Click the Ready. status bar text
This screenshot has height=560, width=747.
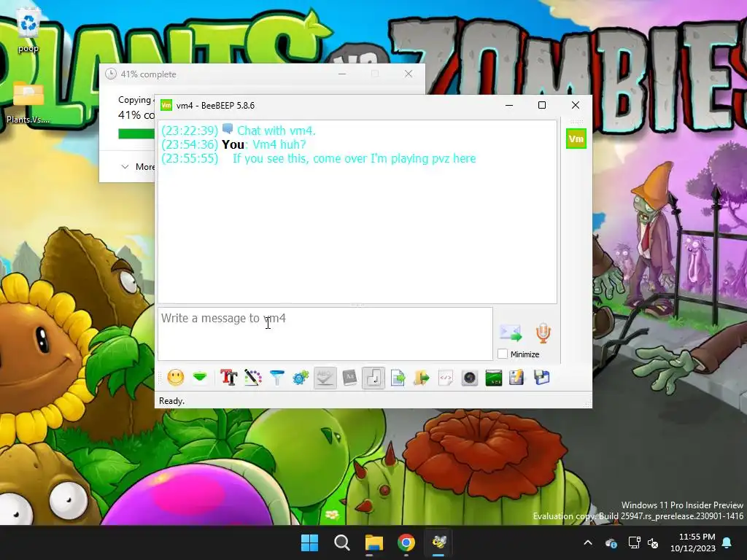[x=171, y=401]
